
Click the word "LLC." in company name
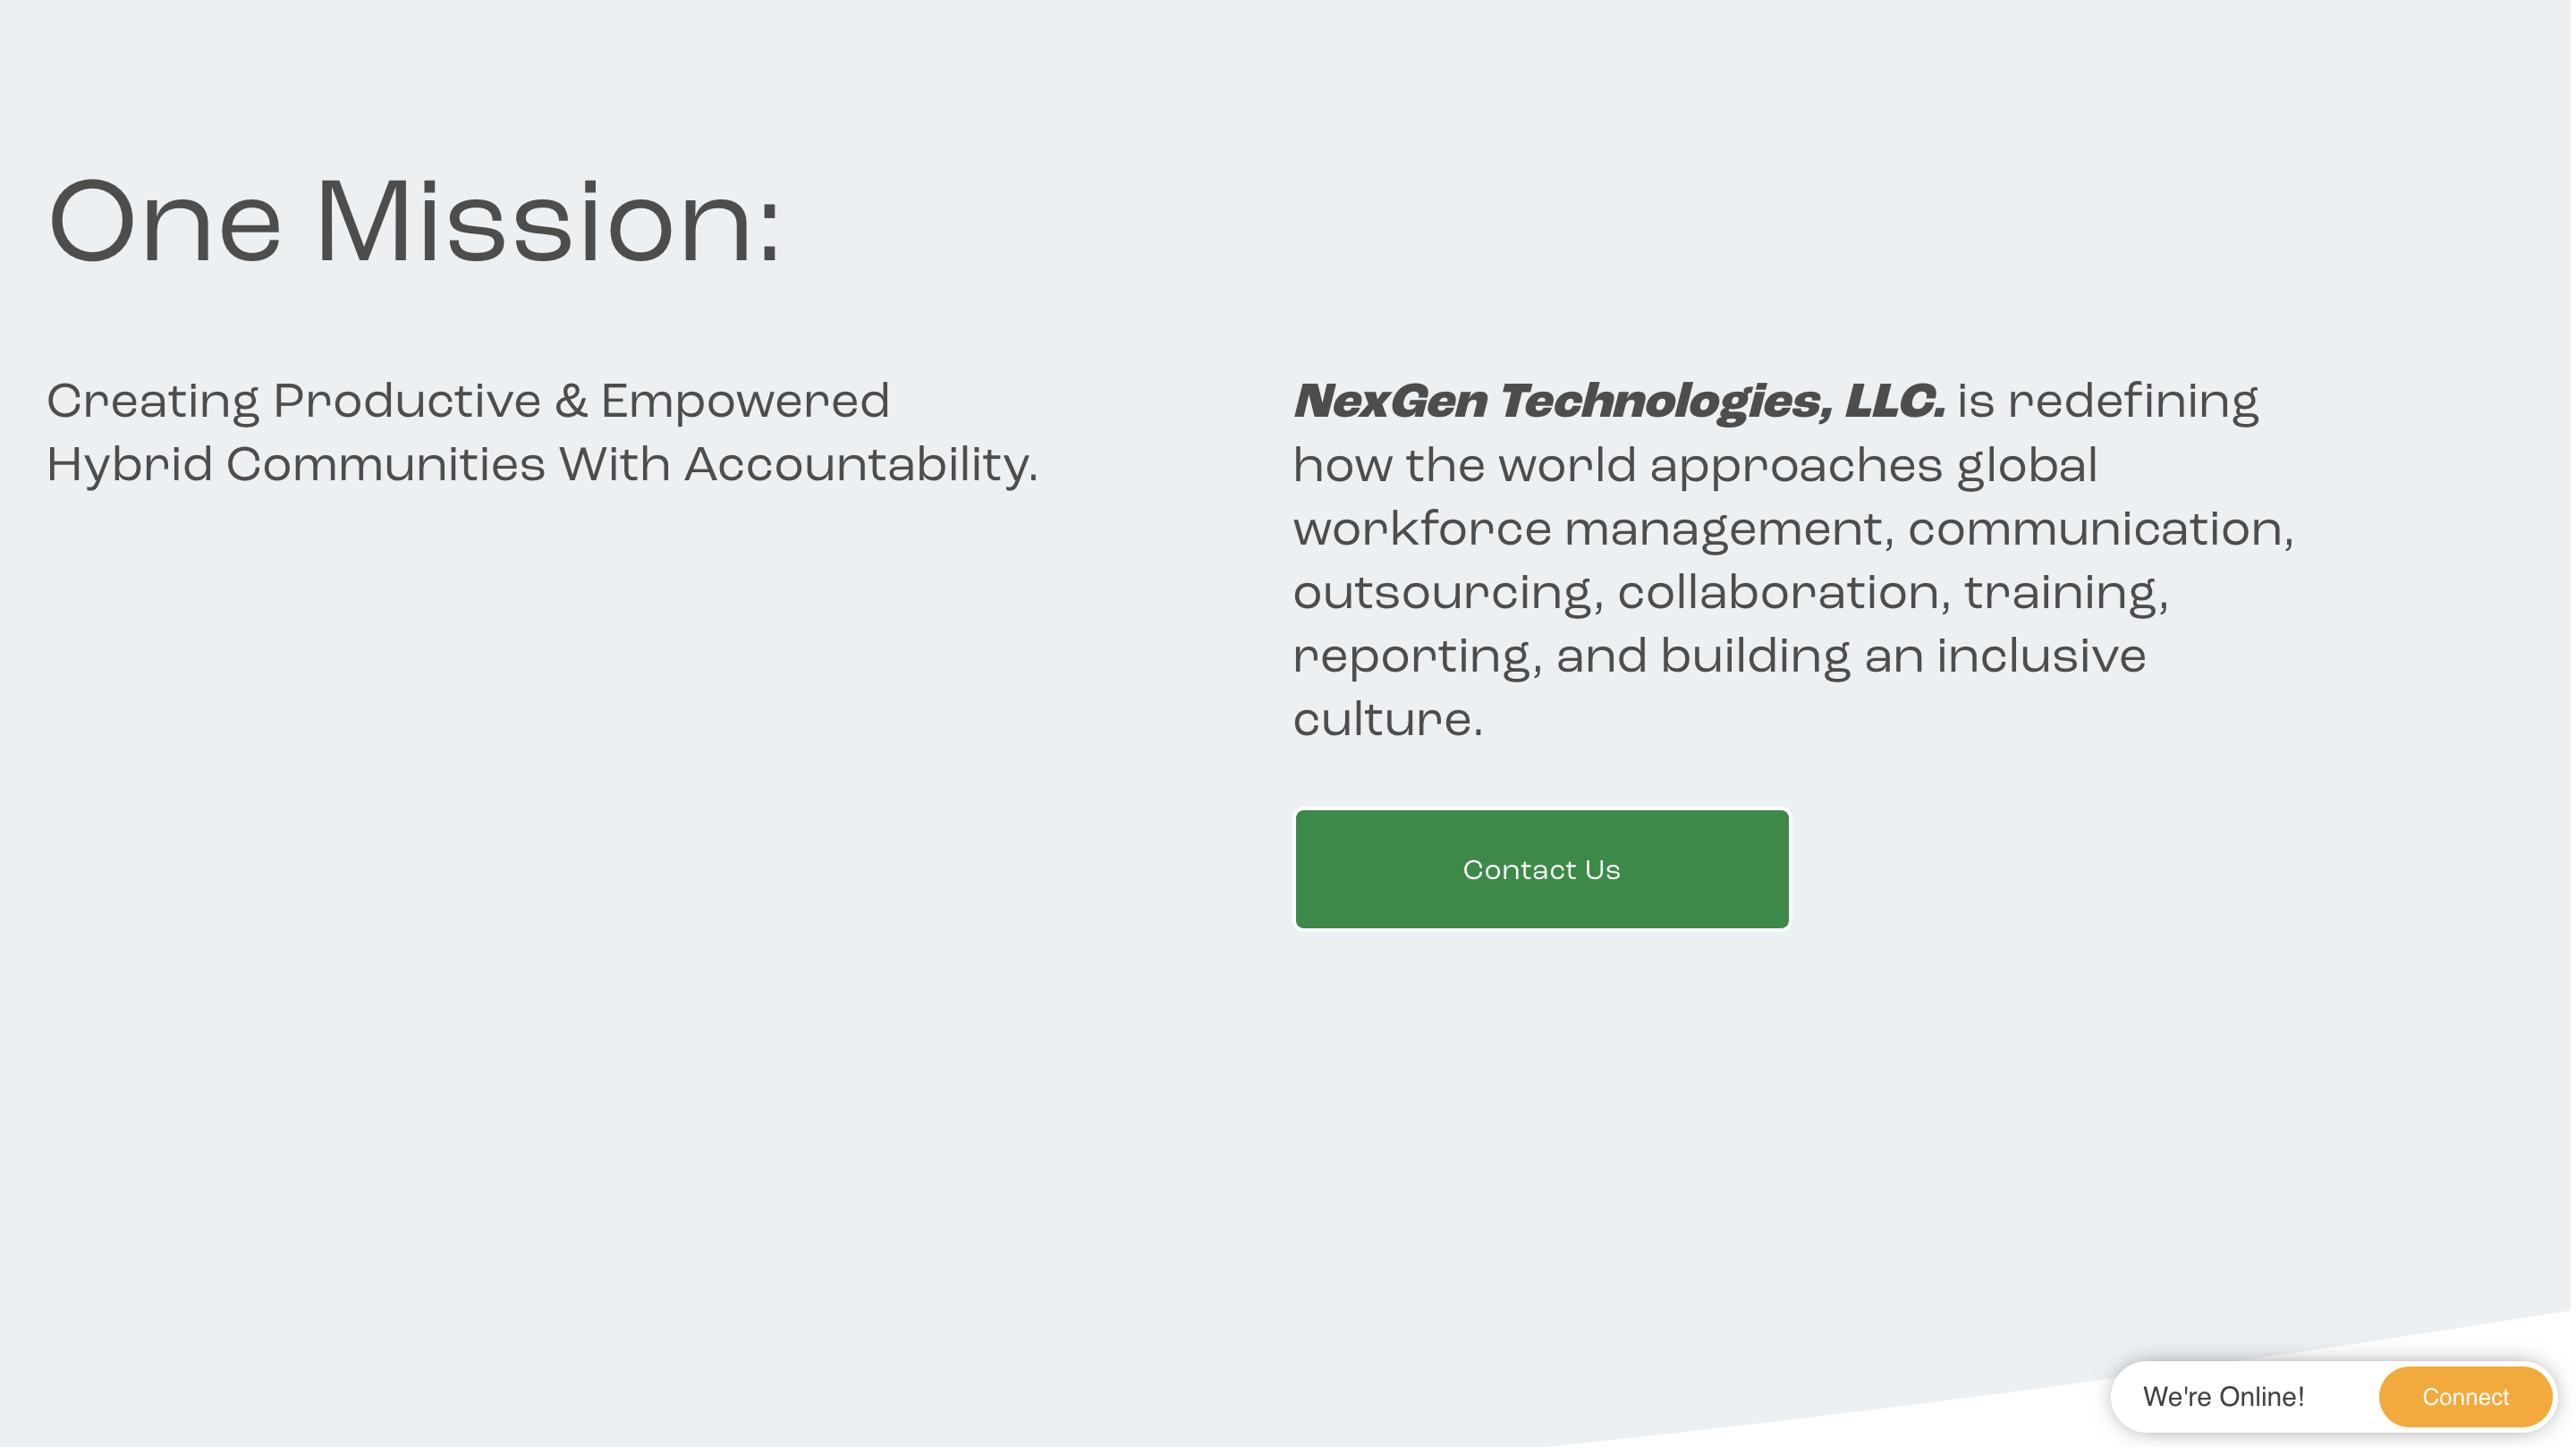[x=1894, y=402]
